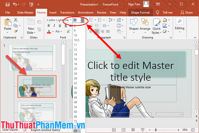Screen dimensions: 199x133
Task: Toggle Italic formatting
Action: point(54,26)
